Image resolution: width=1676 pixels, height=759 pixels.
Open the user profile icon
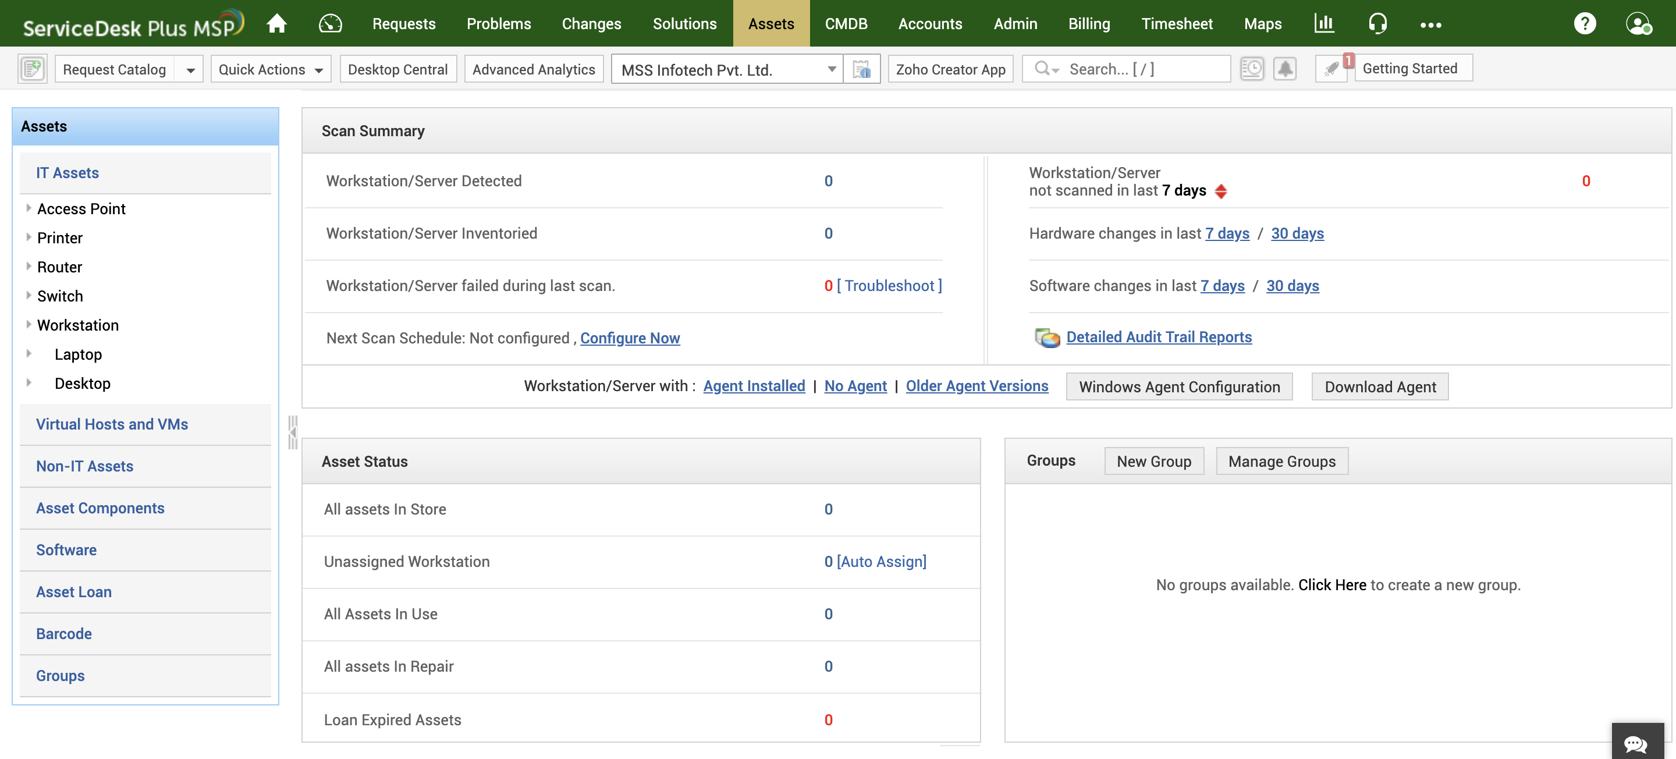click(1638, 23)
